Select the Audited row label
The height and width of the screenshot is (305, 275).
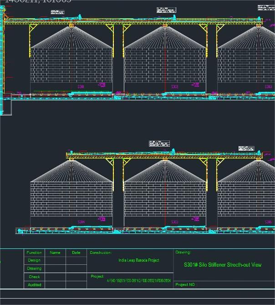point(34,284)
